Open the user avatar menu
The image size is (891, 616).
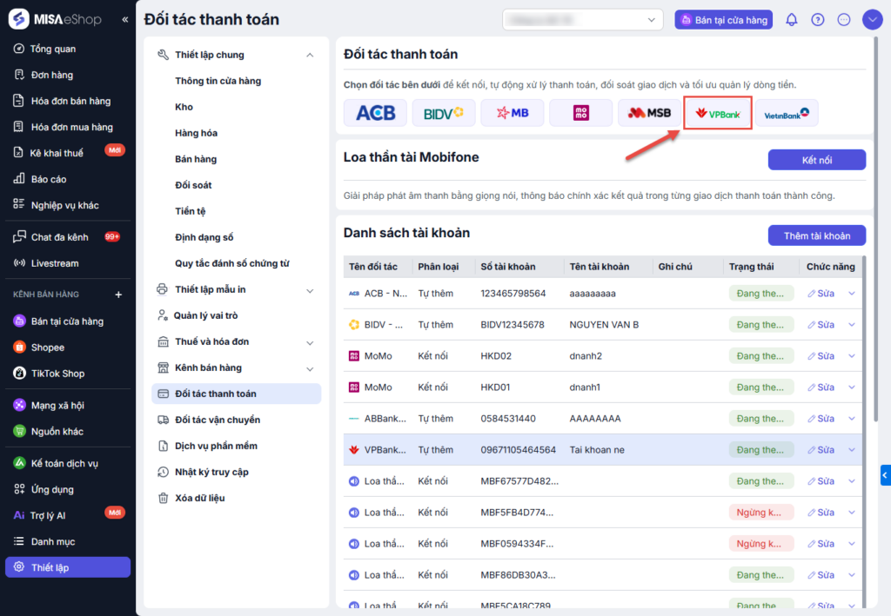pyautogui.click(x=872, y=20)
